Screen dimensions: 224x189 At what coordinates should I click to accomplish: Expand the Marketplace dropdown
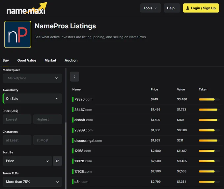[32, 78]
